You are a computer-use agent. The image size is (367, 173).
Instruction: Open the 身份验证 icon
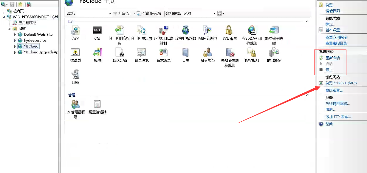click(207, 53)
